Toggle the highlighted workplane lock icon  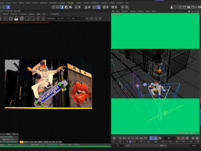coord(98,7)
